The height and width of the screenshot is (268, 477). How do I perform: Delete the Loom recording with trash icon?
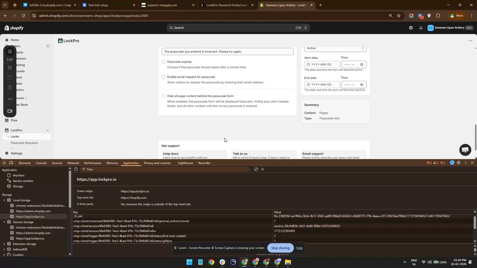coord(10,87)
